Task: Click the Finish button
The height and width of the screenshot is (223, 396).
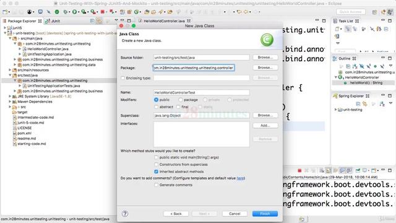Action: click(x=265, y=214)
